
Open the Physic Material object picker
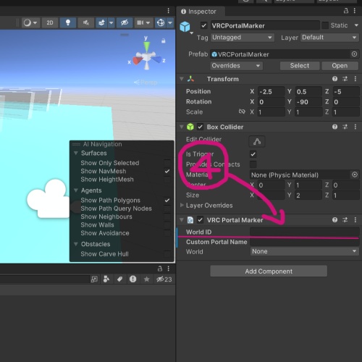355,174
